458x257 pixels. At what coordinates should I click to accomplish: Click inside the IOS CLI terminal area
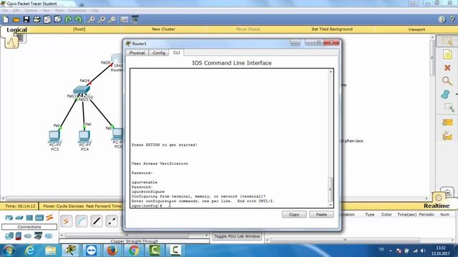click(x=229, y=138)
